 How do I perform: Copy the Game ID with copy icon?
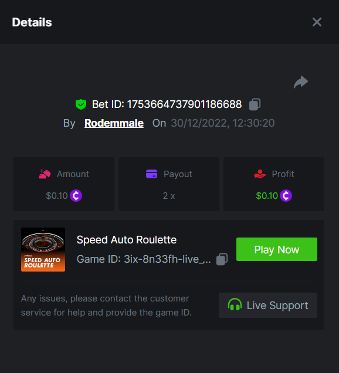pyautogui.click(x=222, y=259)
